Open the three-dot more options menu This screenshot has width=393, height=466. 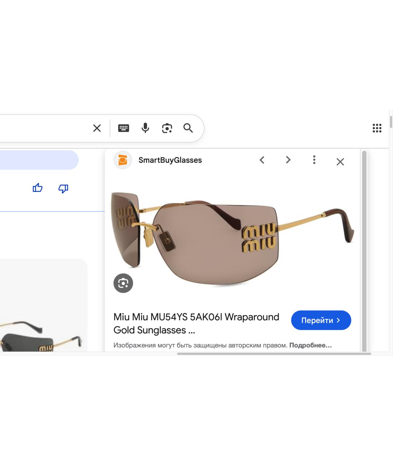coord(314,160)
